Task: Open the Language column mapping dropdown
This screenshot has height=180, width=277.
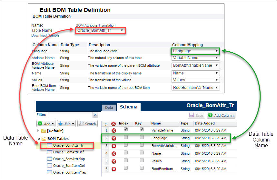Action: pos(195,51)
